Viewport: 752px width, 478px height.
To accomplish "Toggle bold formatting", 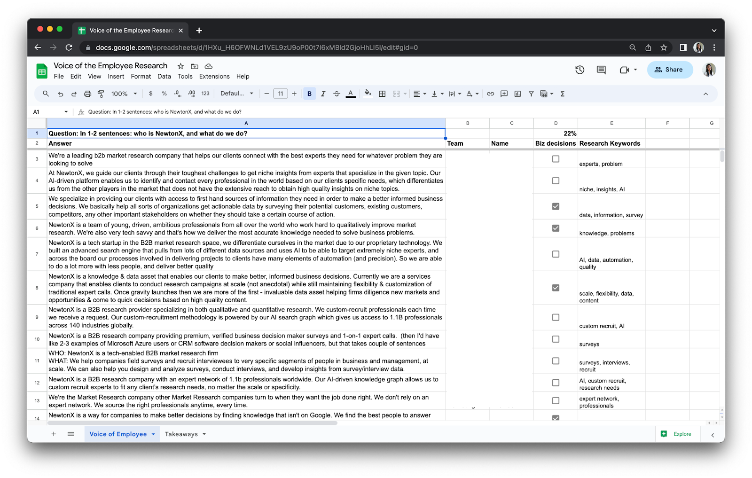I will pos(309,94).
